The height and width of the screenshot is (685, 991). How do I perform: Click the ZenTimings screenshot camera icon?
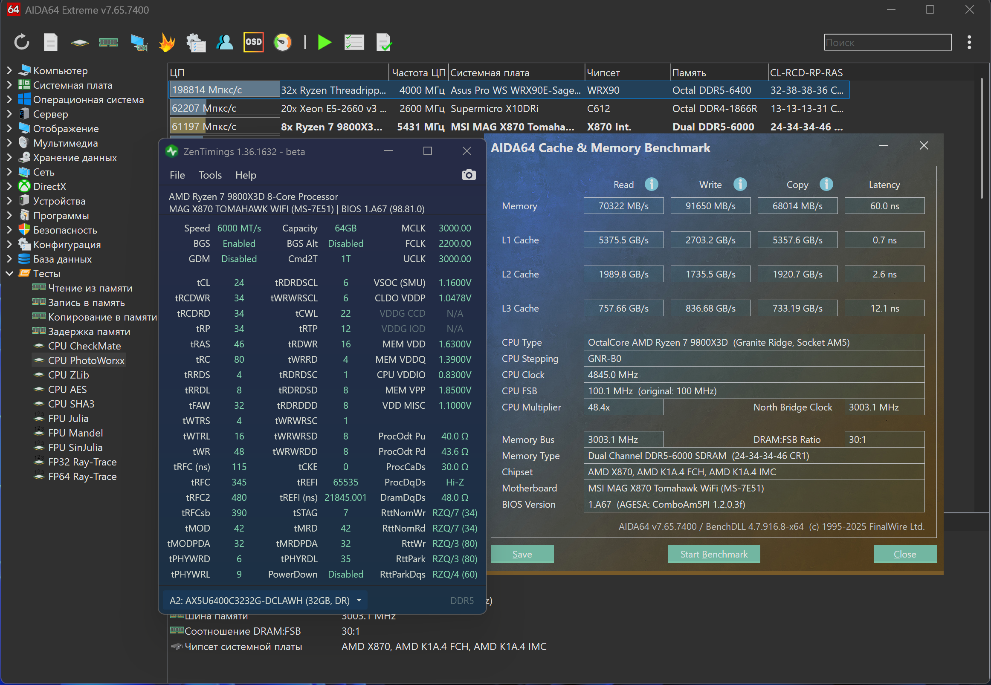pos(469,175)
